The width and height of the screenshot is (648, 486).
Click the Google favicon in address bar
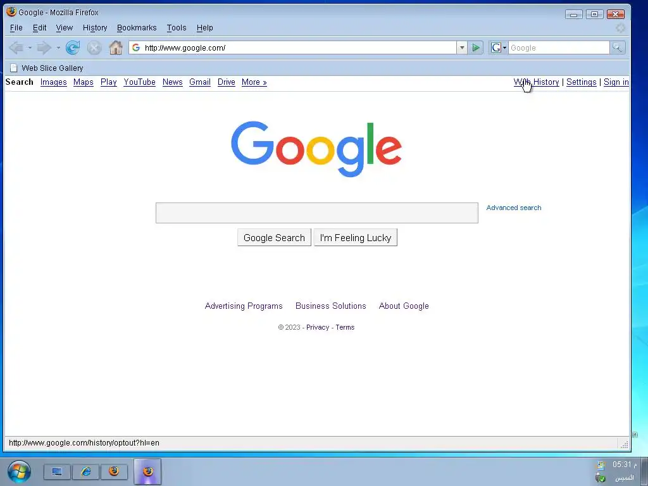(x=136, y=48)
